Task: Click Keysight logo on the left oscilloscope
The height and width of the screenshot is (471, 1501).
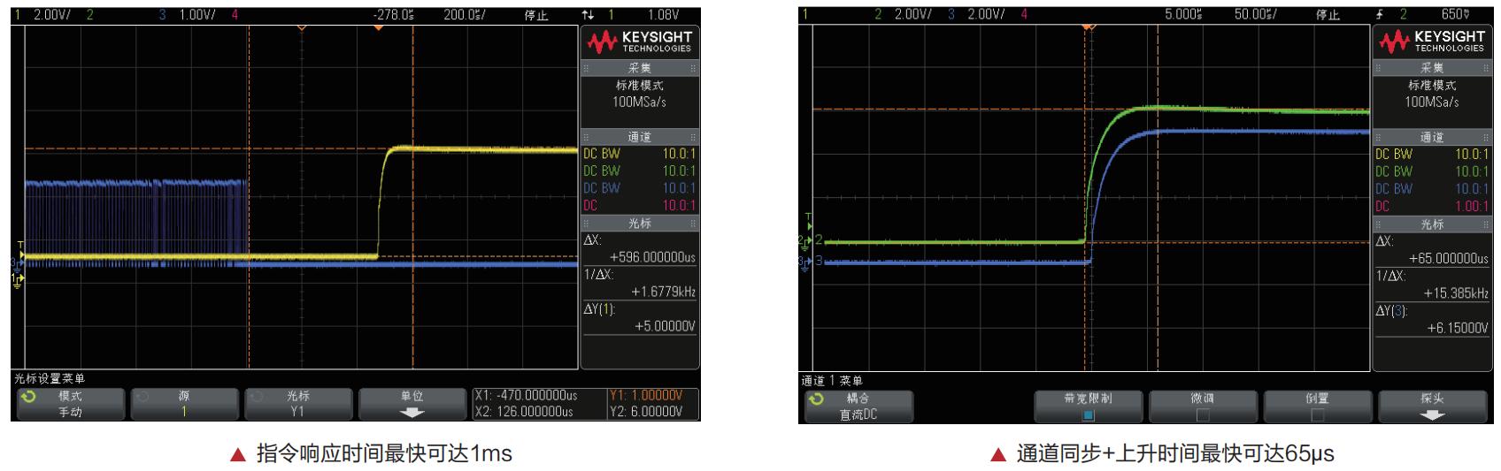Action: click(639, 42)
